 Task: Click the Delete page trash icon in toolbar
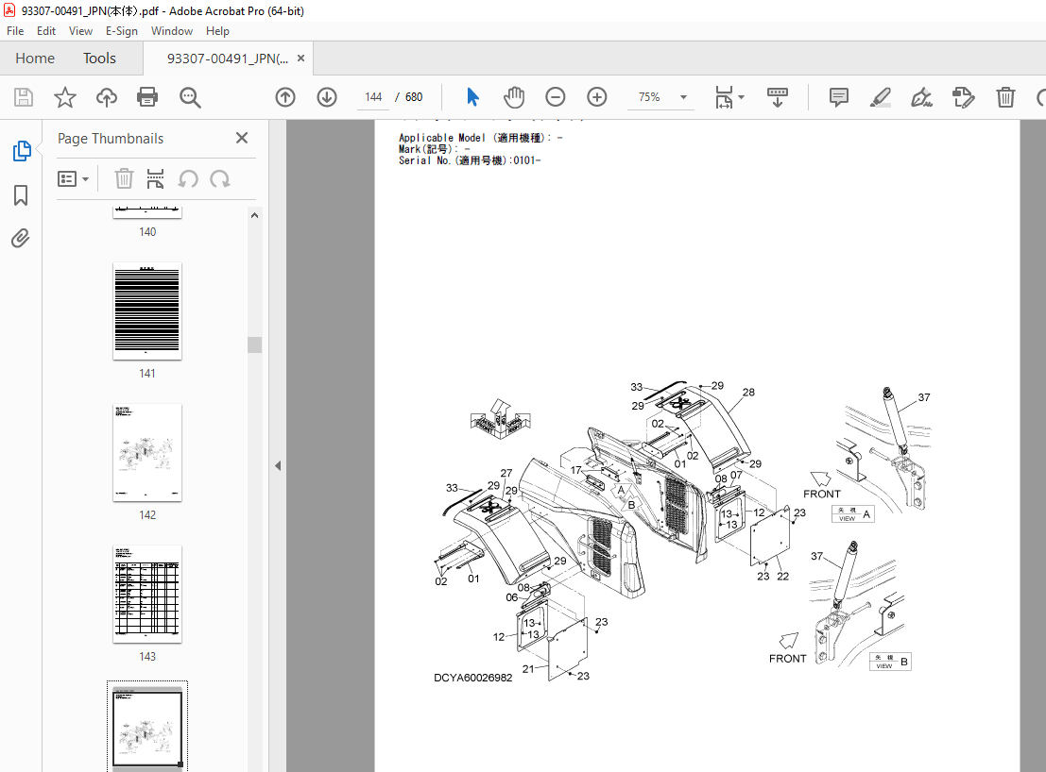tap(1005, 97)
